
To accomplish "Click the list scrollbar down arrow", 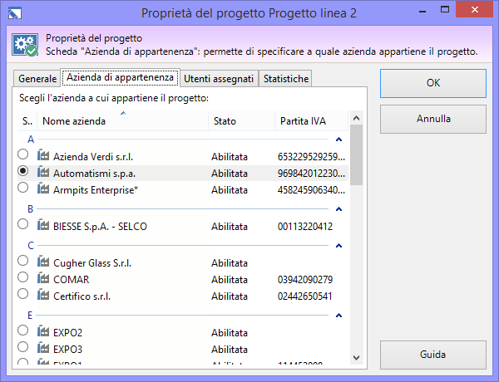I will (357, 358).
